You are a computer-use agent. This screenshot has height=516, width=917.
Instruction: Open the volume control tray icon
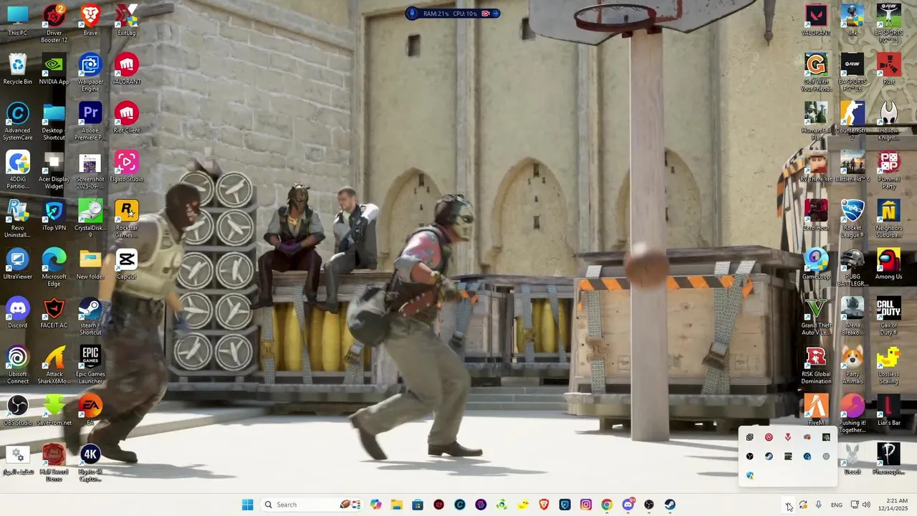pos(866,505)
